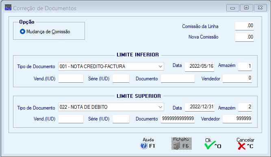The image size is (271, 157).
Task: Click the upper limit Vendedor field 999999
Action: point(237,119)
